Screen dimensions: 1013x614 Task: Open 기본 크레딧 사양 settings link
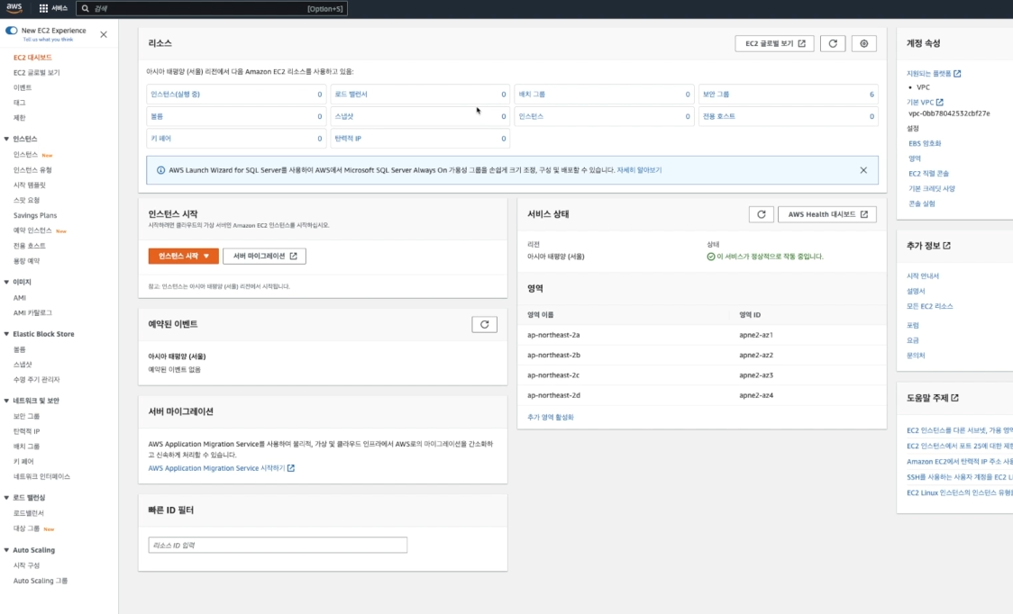coord(932,188)
